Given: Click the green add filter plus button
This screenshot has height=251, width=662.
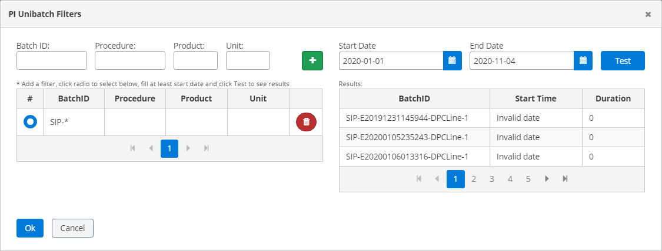Looking at the screenshot, I should pyautogui.click(x=312, y=60).
